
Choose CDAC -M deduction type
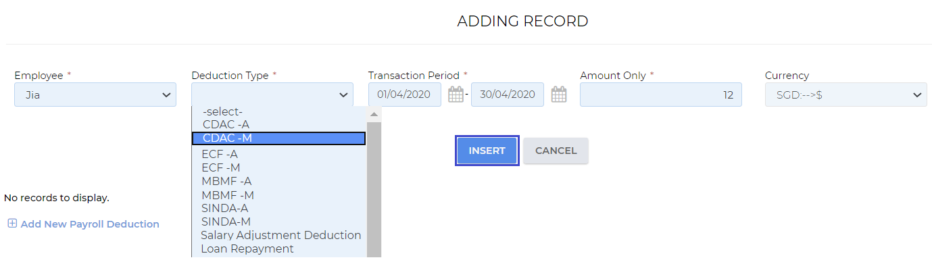tap(279, 138)
